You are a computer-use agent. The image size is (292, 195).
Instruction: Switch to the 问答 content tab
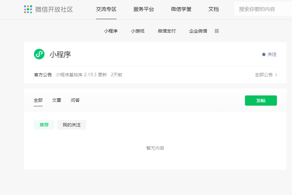point(75,100)
